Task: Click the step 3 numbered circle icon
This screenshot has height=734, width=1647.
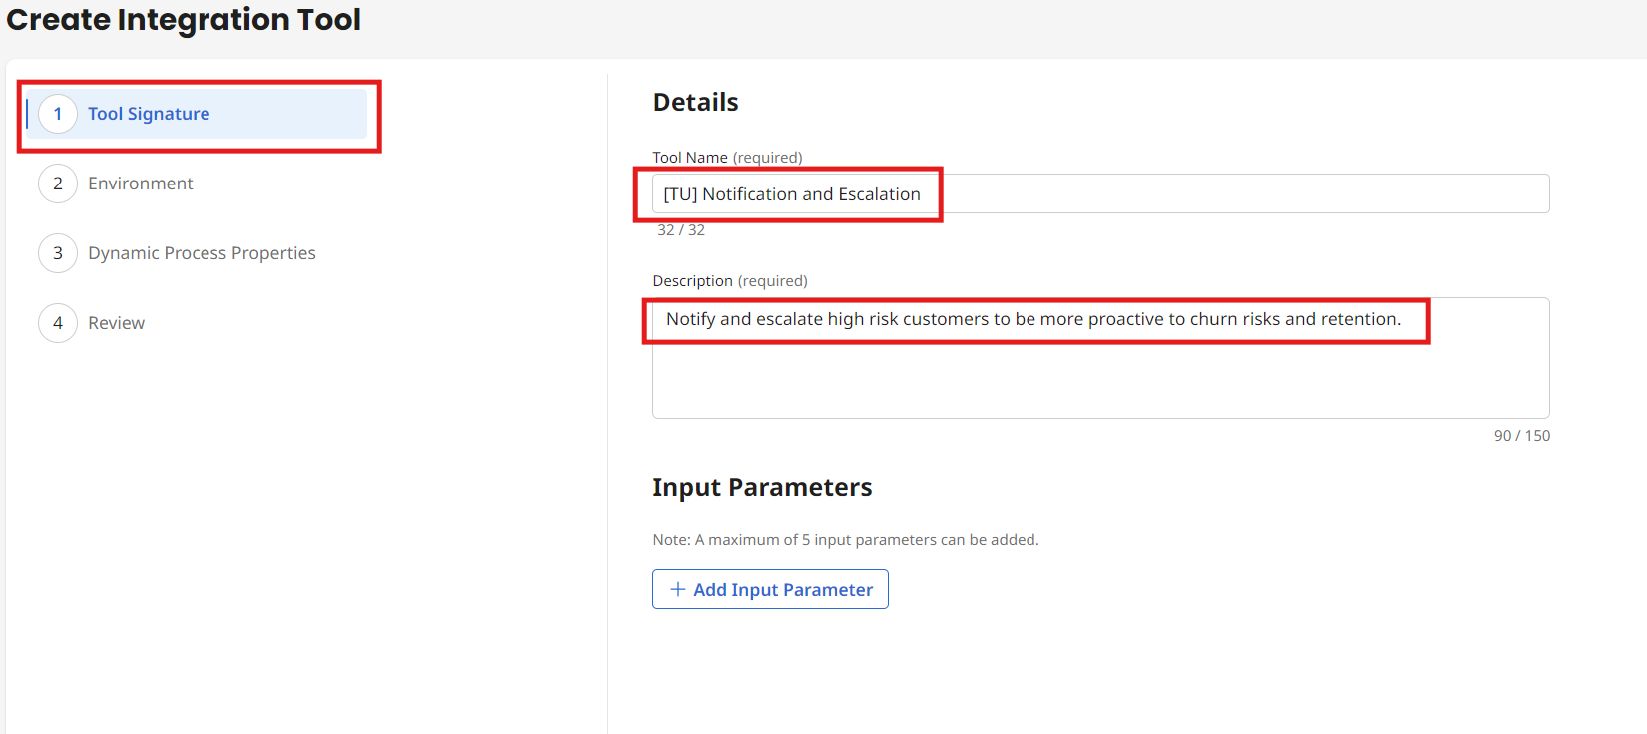Action: pos(58,252)
